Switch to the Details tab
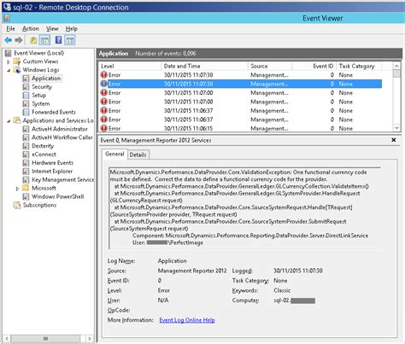 click(x=138, y=155)
